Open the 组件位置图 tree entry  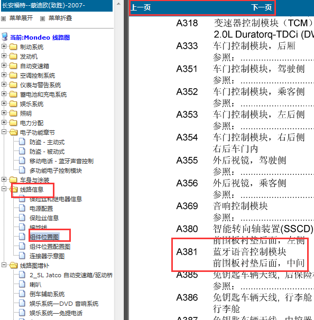(44, 237)
